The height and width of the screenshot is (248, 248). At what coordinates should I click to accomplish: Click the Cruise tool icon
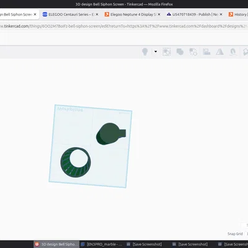(233, 51)
